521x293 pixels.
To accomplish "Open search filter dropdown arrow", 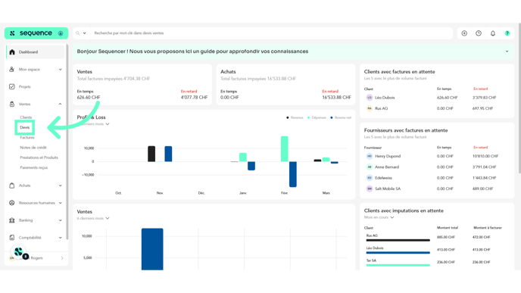I will pos(84,33).
